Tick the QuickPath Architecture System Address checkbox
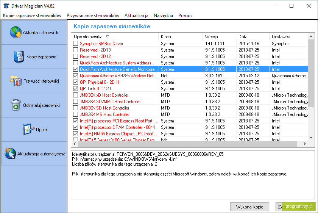The height and width of the screenshot is (213, 318). tap(75, 63)
